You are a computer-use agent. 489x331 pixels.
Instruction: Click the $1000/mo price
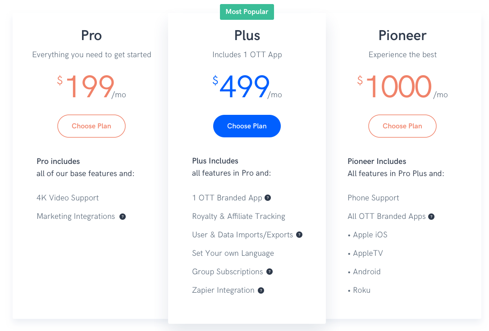[x=402, y=86]
